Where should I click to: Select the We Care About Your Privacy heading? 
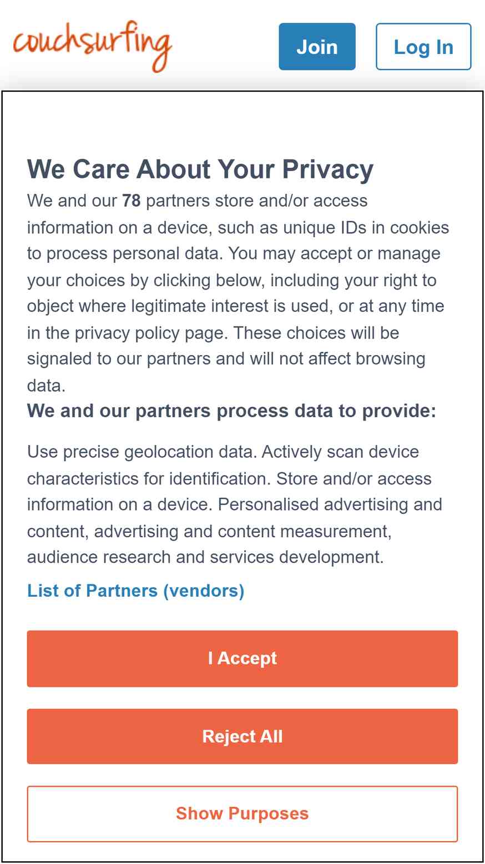(x=200, y=169)
